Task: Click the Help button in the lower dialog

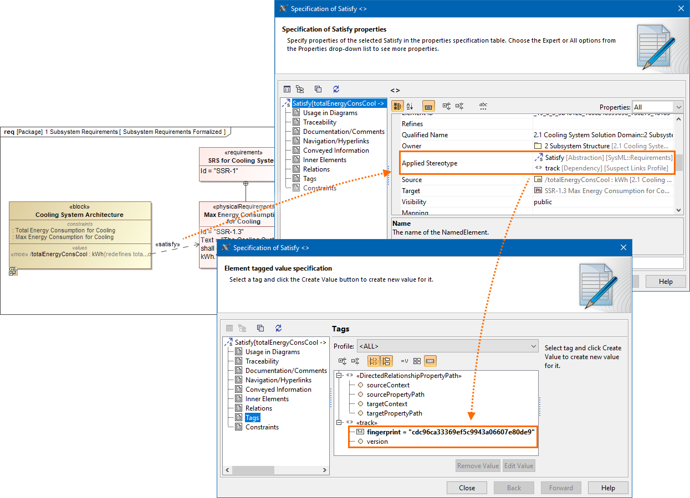Action: 608,488
